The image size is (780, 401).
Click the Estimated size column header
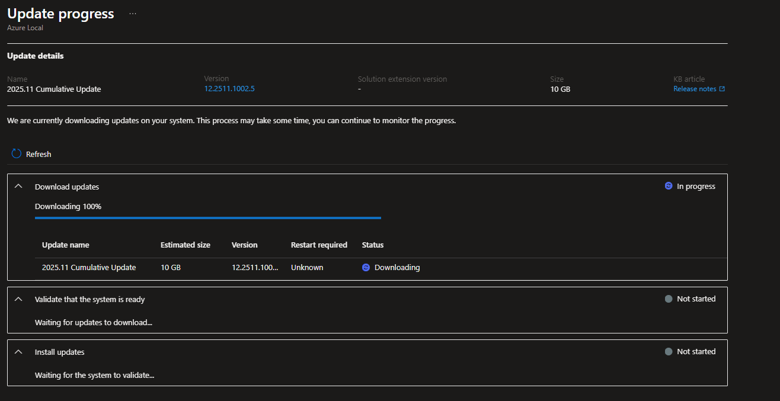[186, 245]
